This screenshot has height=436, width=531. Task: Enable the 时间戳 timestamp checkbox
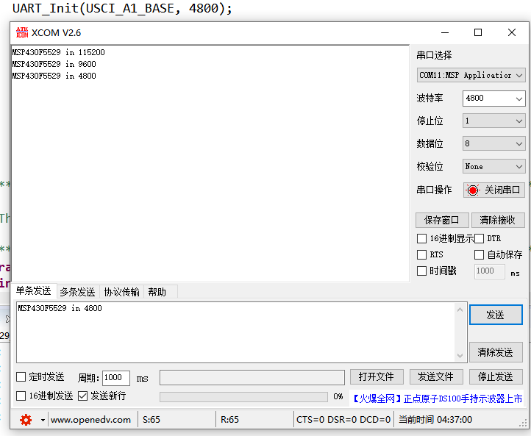pos(421,271)
